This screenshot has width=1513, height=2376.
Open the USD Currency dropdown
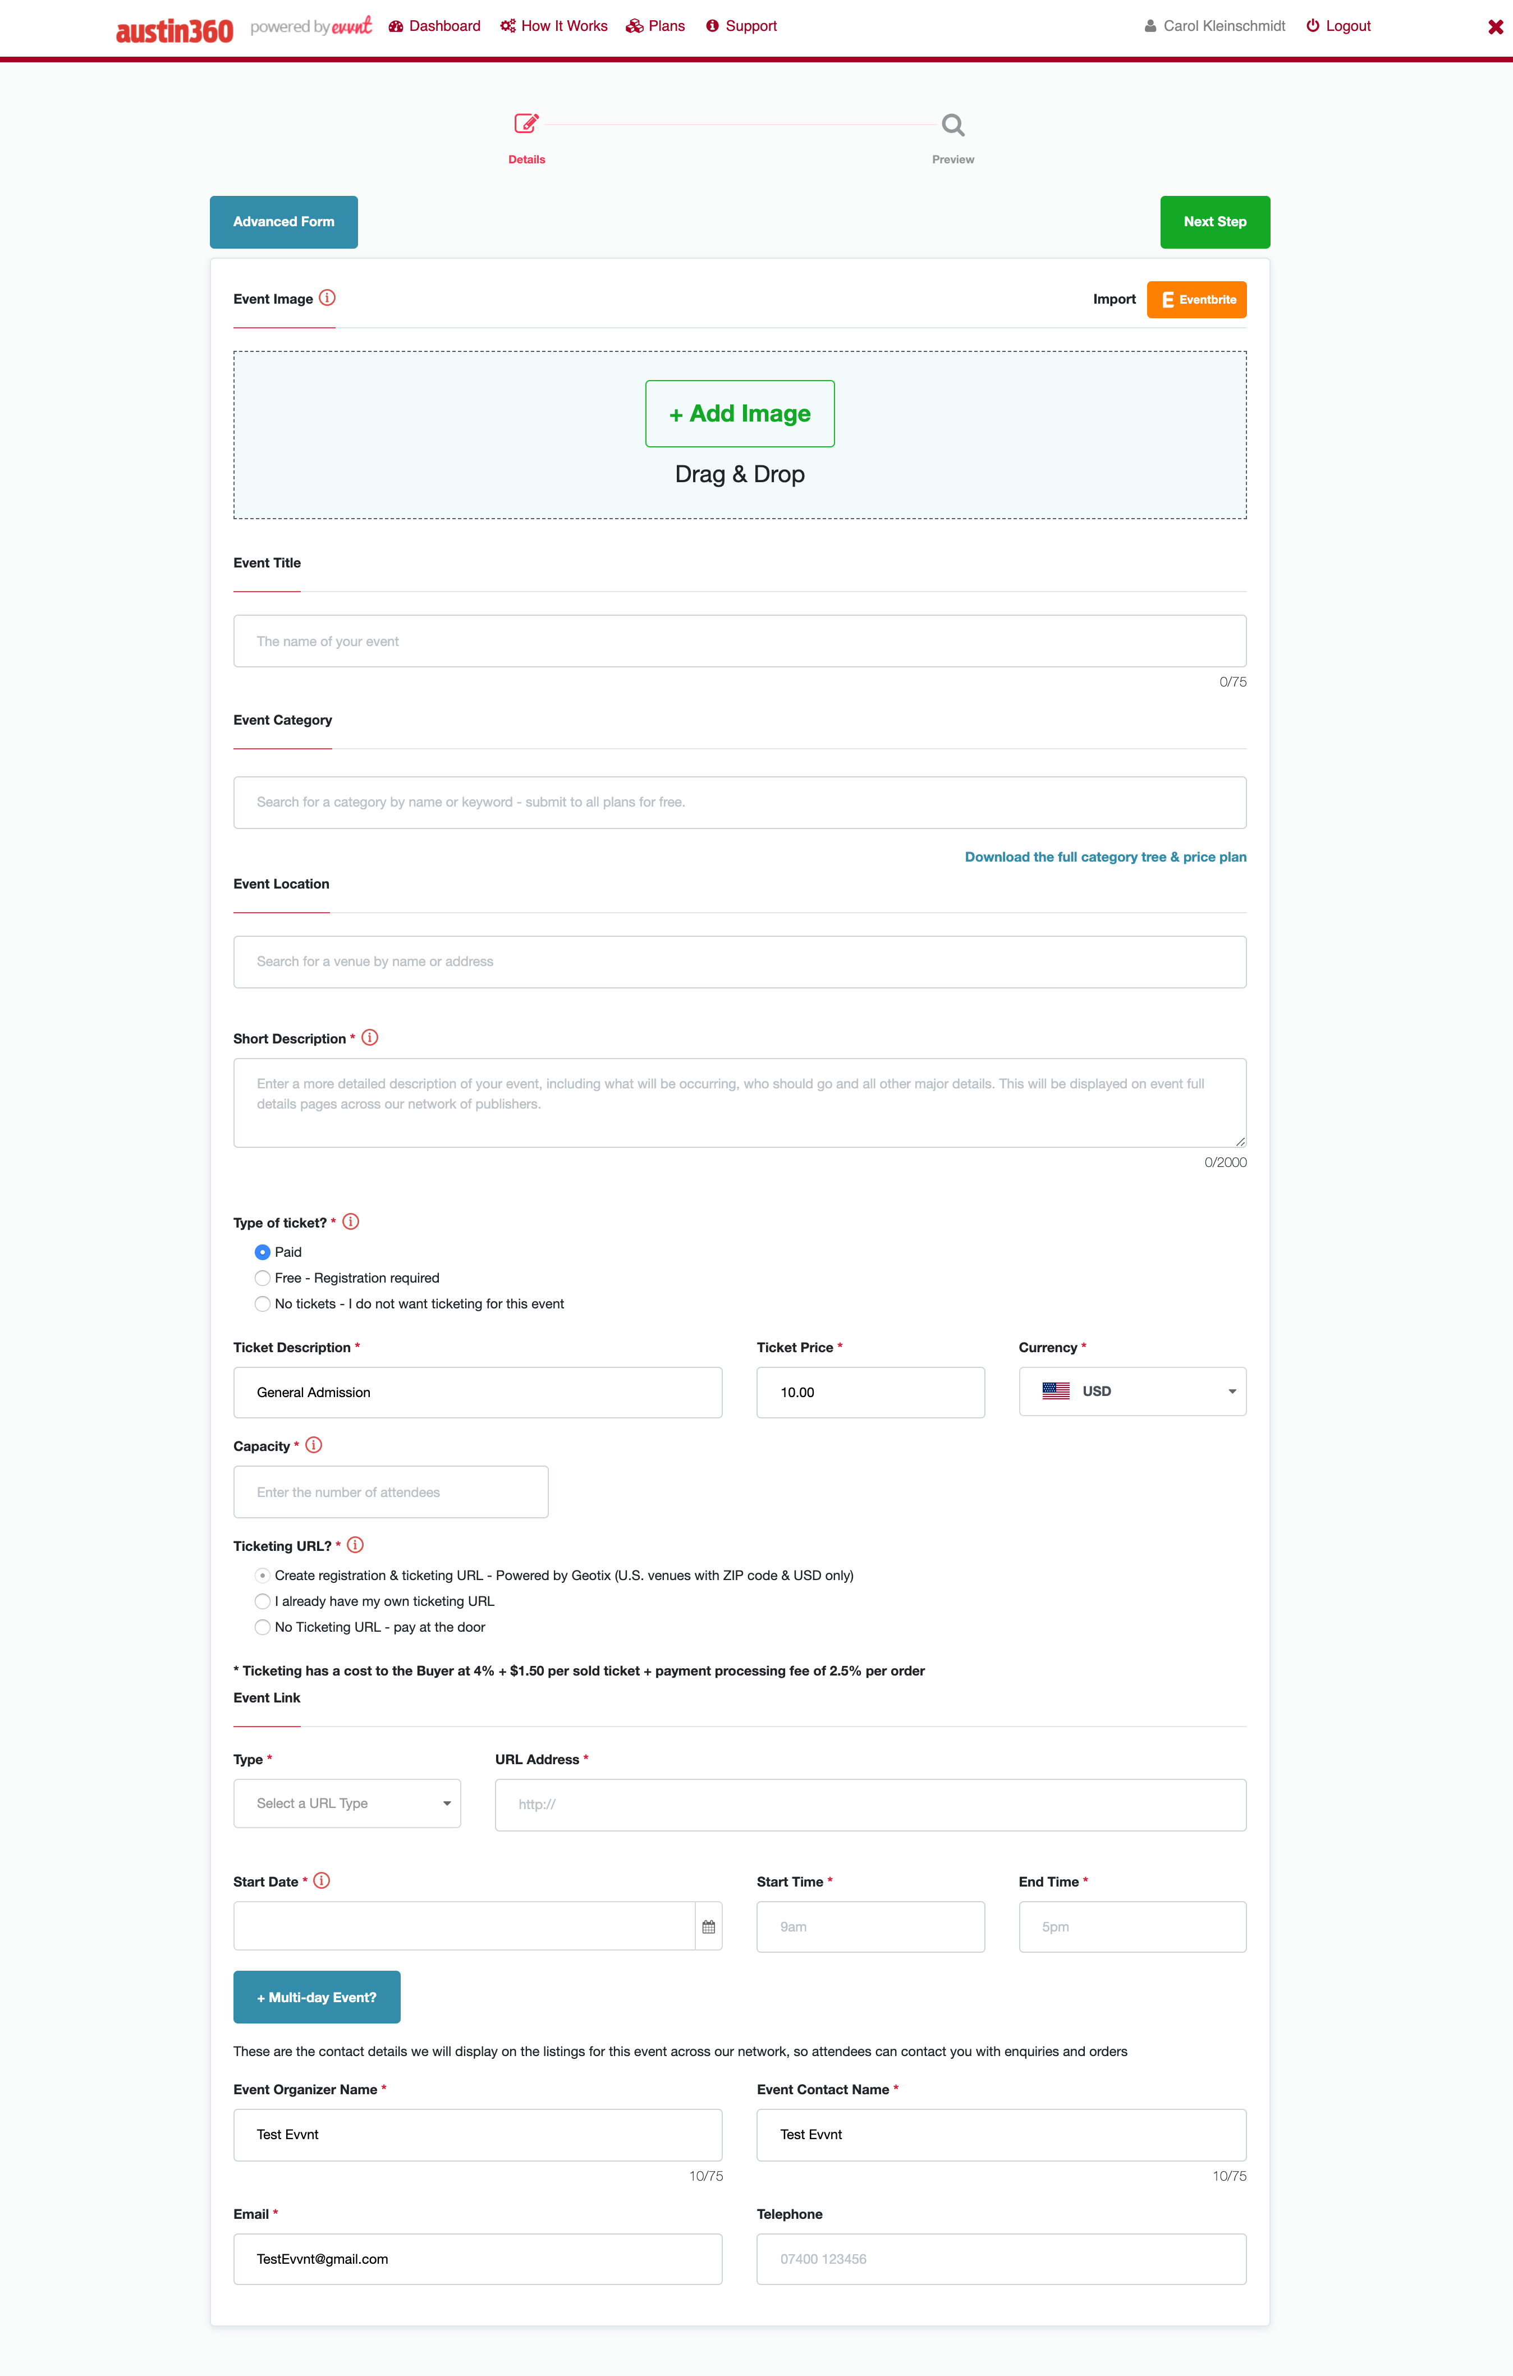1133,1391
